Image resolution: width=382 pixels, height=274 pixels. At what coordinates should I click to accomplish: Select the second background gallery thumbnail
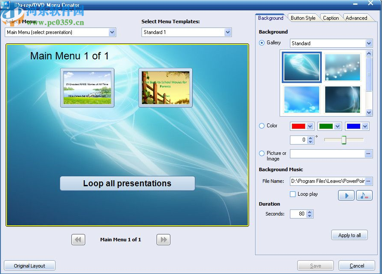pos(342,68)
